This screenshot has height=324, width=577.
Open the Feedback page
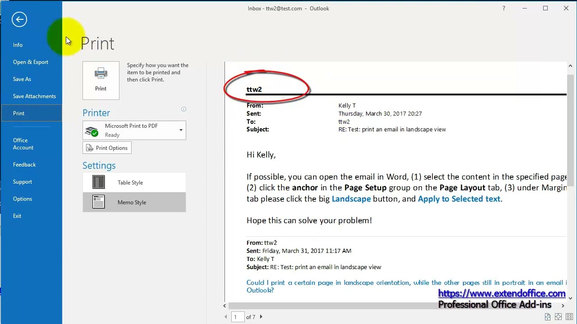click(x=24, y=165)
